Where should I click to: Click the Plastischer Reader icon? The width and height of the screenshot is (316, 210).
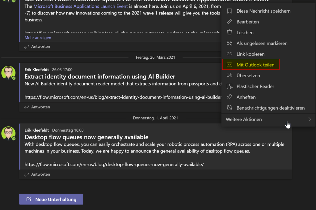pos(229,86)
